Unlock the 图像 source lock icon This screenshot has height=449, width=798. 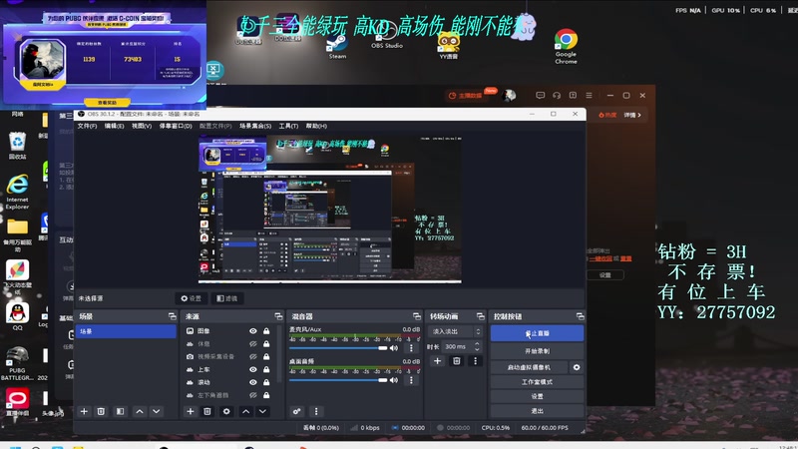[x=266, y=331]
